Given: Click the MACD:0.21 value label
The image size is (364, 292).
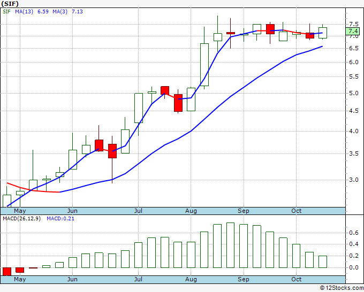Looking at the screenshot, I should tap(60, 219).
